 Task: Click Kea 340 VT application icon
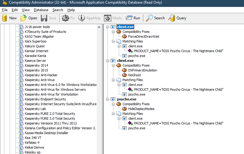tap(21, 138)
